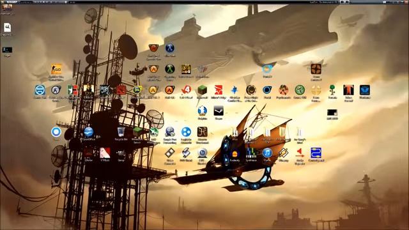Open the Synthesia icon
The height and width of the screenshot is (230, 409).
(x=251, y=153)
